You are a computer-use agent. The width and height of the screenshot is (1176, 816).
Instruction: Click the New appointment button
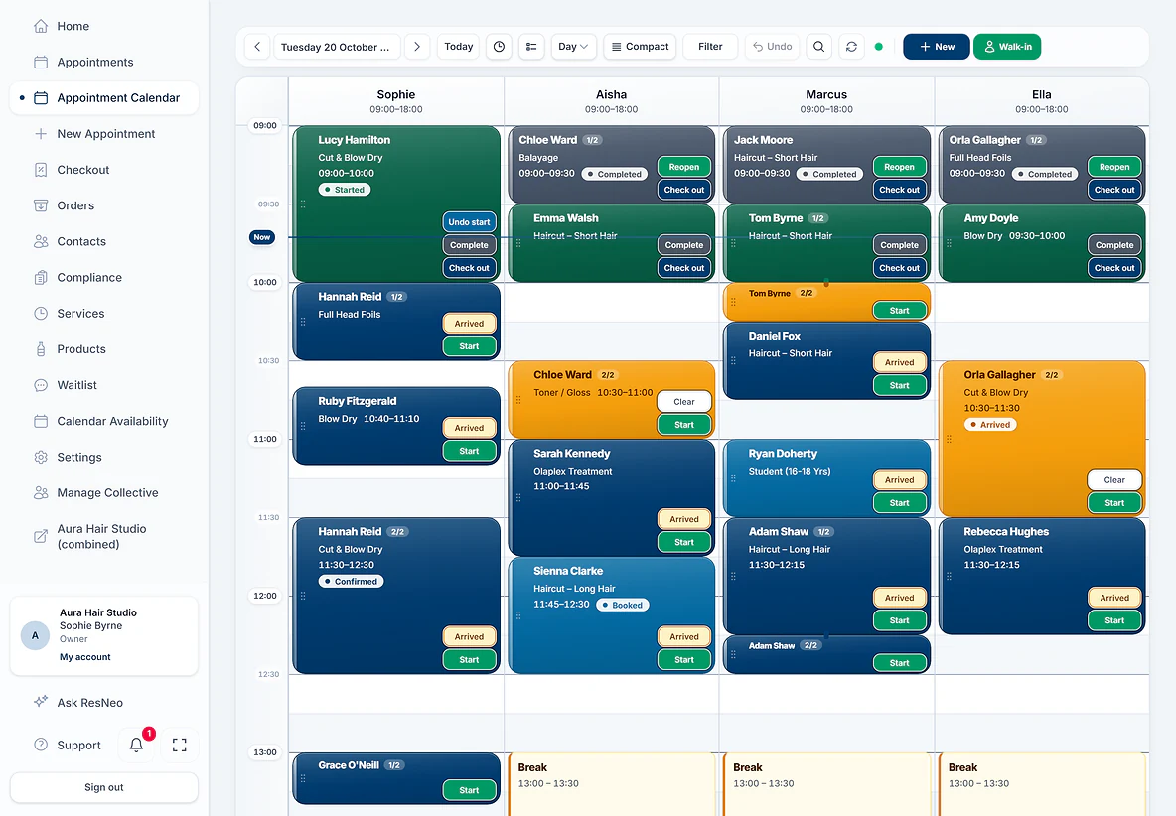(936, 47)
